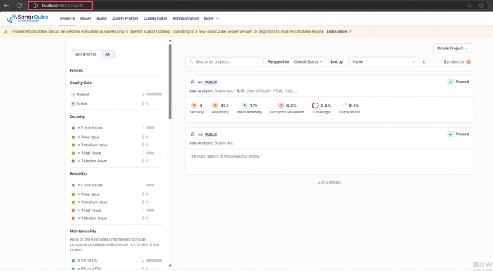
Task: Click the Passed check icon on sd card
Action: click(x=450, y=134)
